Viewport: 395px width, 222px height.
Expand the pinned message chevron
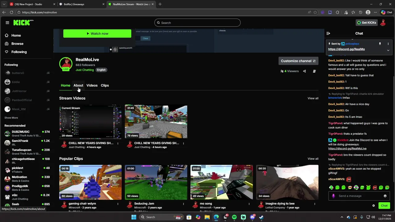point(388,50)
